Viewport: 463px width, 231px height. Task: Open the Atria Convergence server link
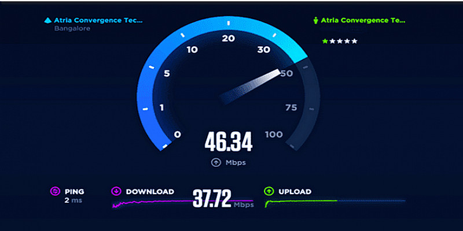click(98, 20)
